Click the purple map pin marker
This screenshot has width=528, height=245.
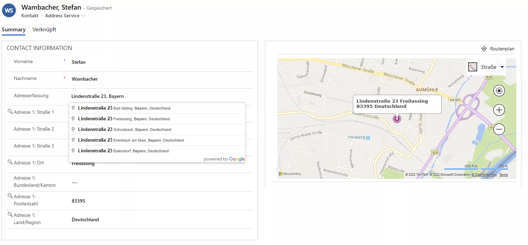(397, 119)
